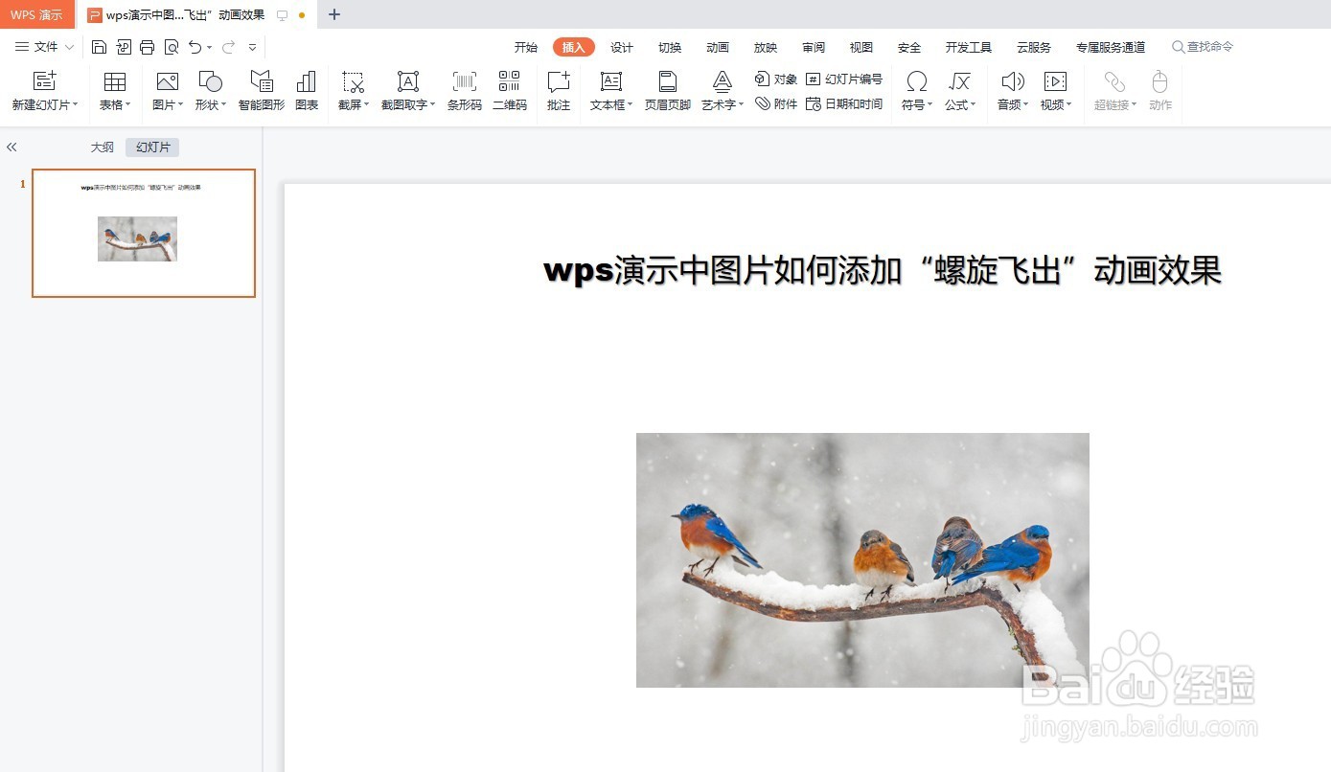Screen dimensions: 1331x772
Task: Open the quick access toolbar customize dropdown
Action: click(x=252, y=47)
